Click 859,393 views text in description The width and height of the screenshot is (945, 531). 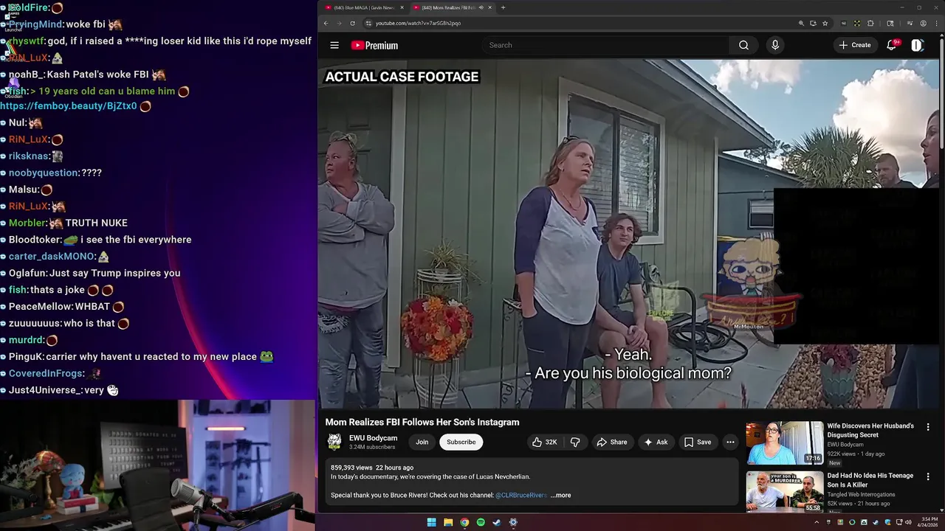tap(351, 468)
